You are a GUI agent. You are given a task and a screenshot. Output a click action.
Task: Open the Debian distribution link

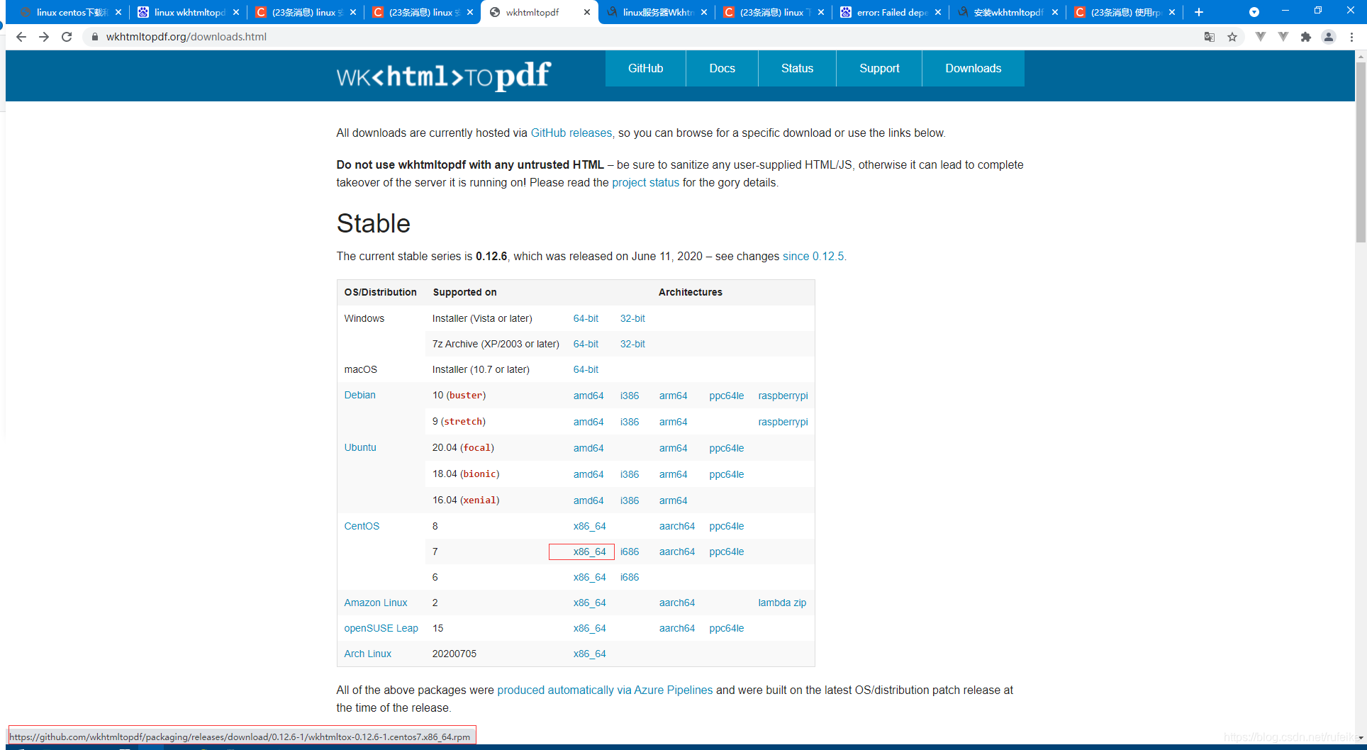359,396
